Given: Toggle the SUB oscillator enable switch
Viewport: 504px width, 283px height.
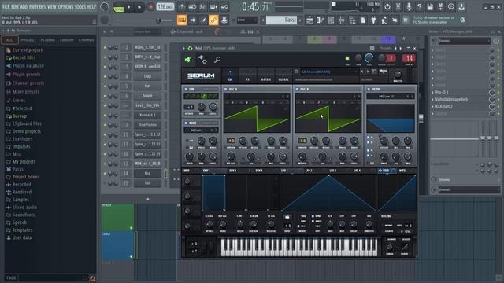Looking at the screenshot, I should coord(186,89).
